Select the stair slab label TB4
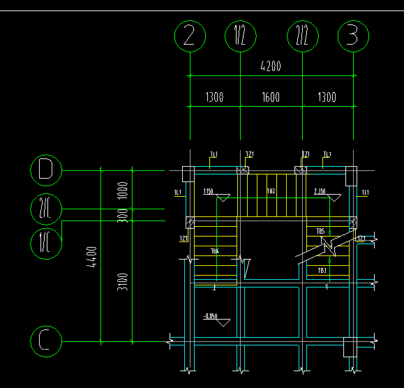The height and width of the screenshot is (388, 404). pos(215,251)
